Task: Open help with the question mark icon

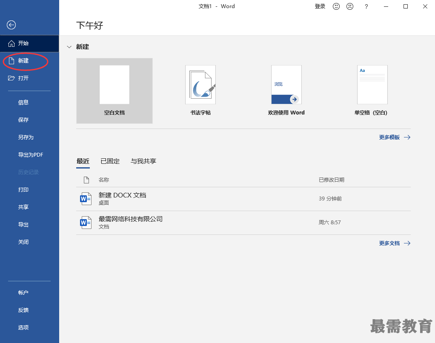Action: pyautogui.click(x=366, y=6)
